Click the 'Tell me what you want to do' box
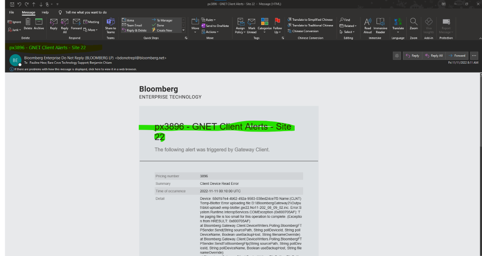The image size is (482, 256). pos(83,13)
